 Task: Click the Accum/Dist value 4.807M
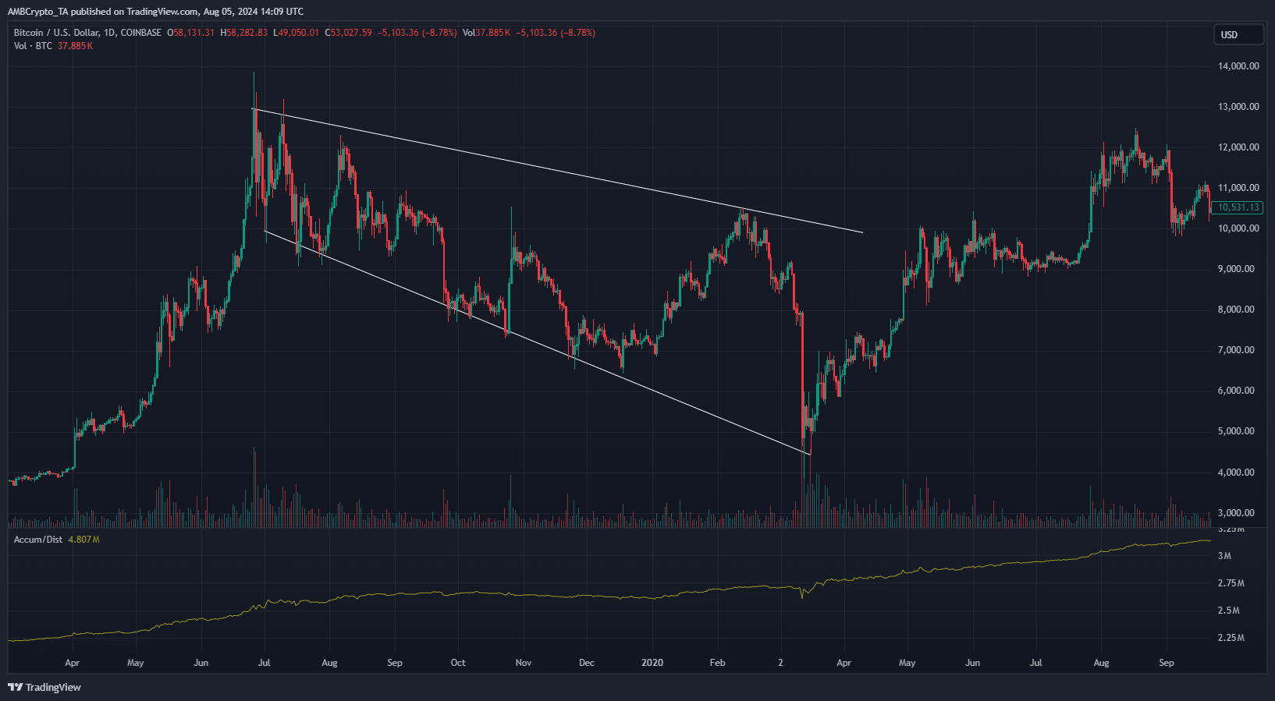click(x=84, y=540)
